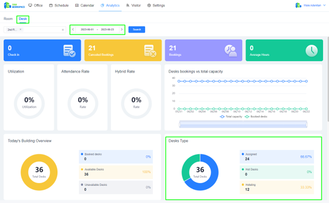Click the Booked desks legend row
329x203 pixels.
tap(116, 157)
